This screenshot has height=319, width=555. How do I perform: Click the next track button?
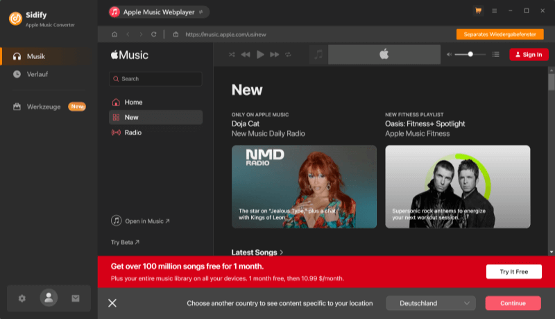[274, 55]
